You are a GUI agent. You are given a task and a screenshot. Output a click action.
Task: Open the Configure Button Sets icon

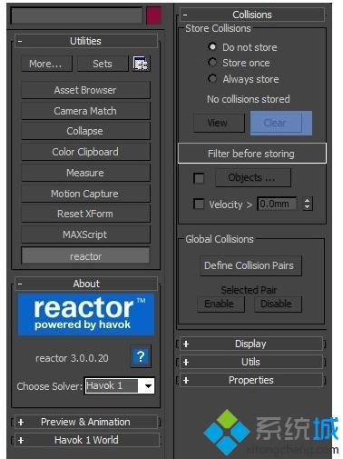click(141, 64)
